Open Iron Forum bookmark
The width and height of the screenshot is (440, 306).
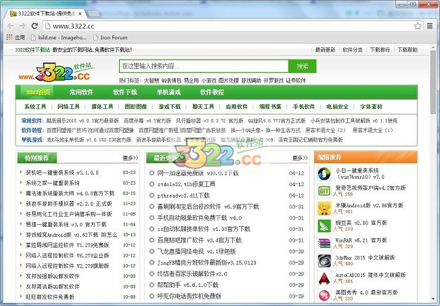pyautogui.click(x=110, y=37)
